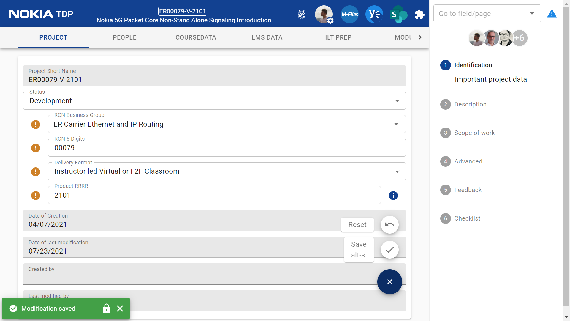Click warning icon beside RCN 5 Digits
Screen dimensions: 570x321
36,148
